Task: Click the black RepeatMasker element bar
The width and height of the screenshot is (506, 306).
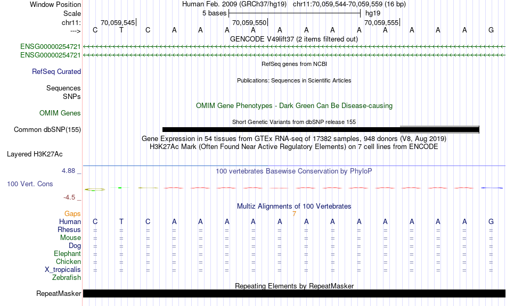Action: [294, 293]
